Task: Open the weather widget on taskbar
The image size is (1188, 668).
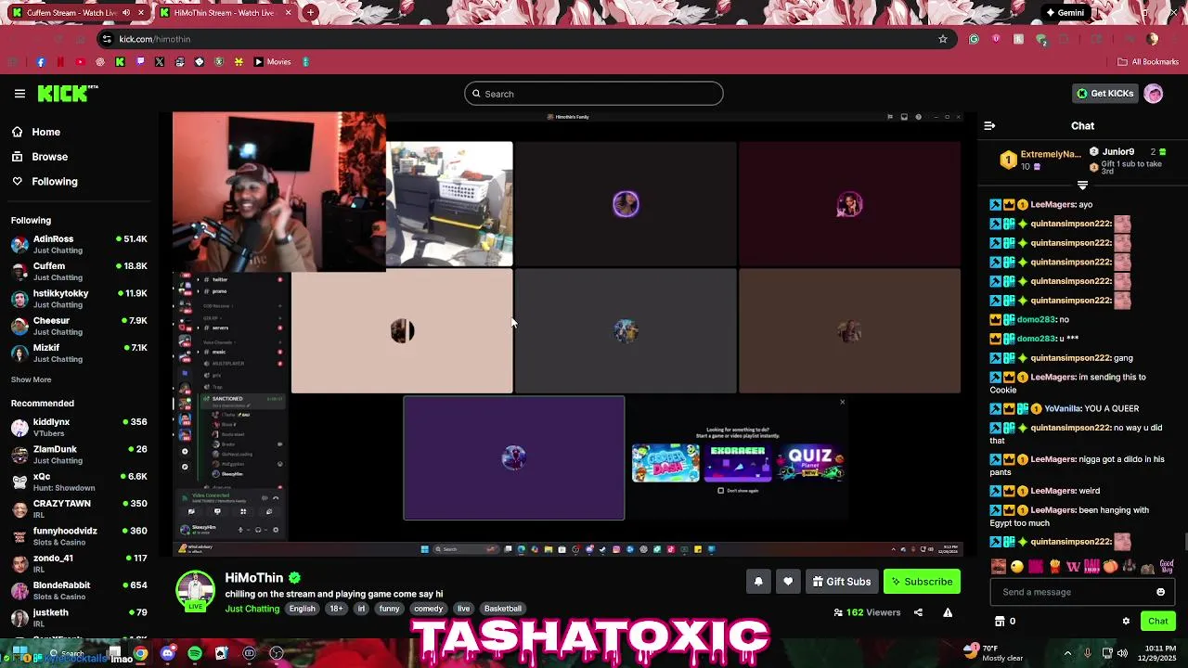Action: pos(993,653)
